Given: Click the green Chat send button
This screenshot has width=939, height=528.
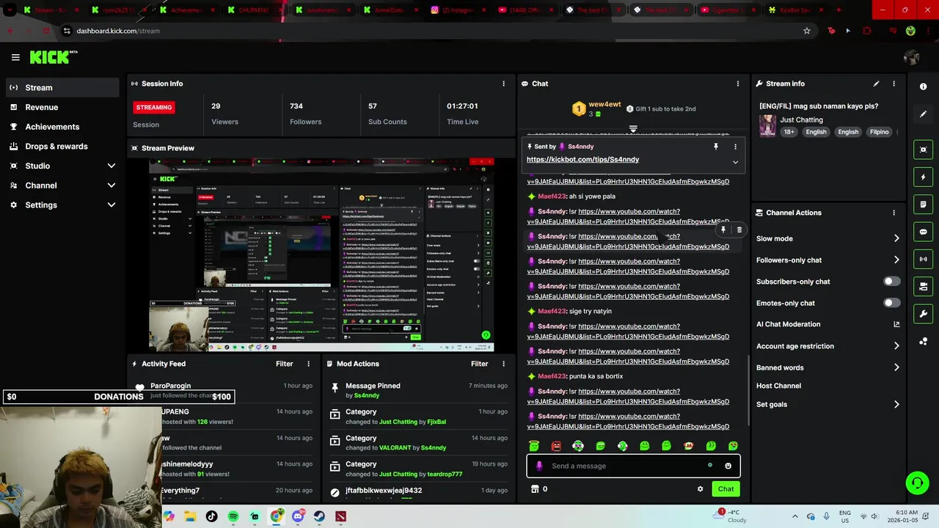Looking at the screenshot, I should tap(726, 489).
